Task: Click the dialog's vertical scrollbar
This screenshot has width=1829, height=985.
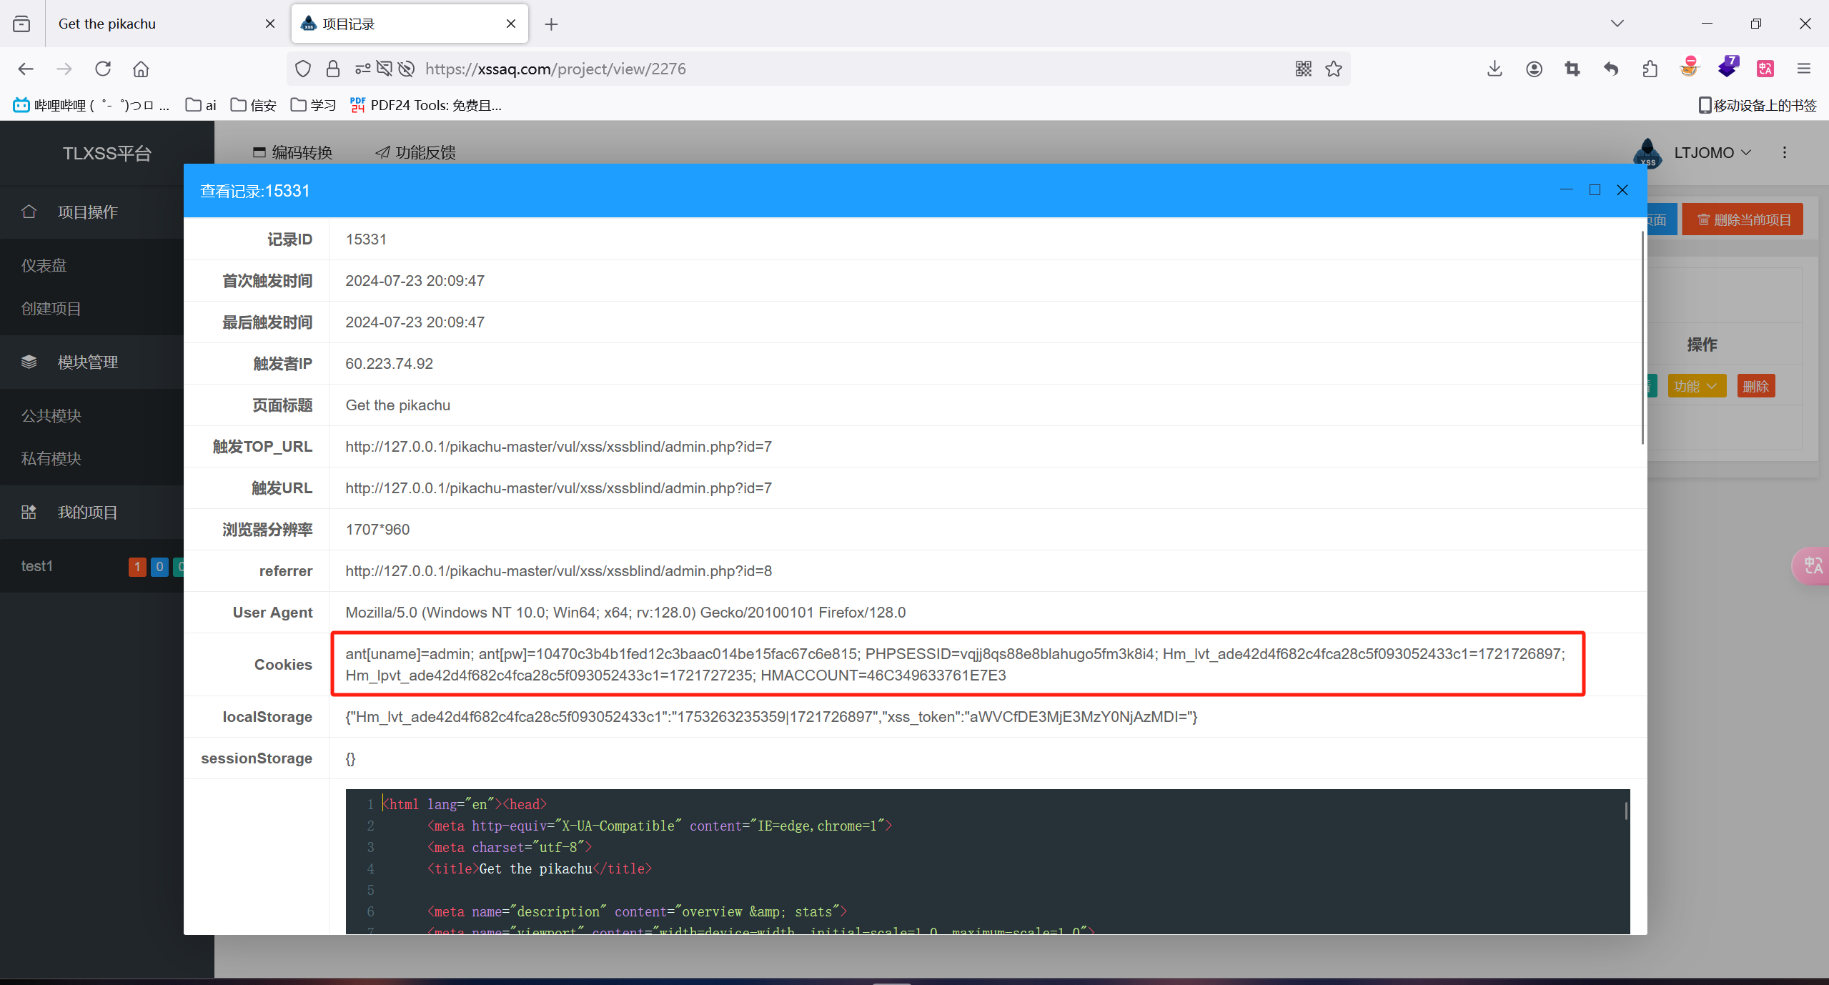Action: pyautogui.click(x=1642, y=336)
